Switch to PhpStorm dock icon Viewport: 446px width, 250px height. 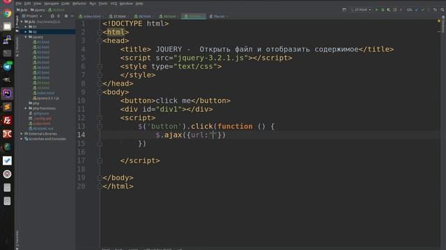click(x=7, y=94)
